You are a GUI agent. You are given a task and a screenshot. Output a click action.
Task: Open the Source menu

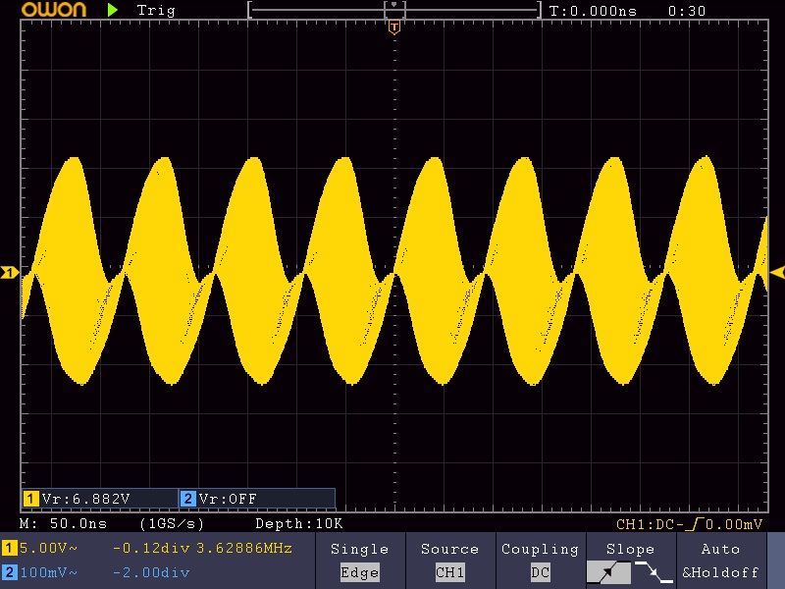(449, 550)
